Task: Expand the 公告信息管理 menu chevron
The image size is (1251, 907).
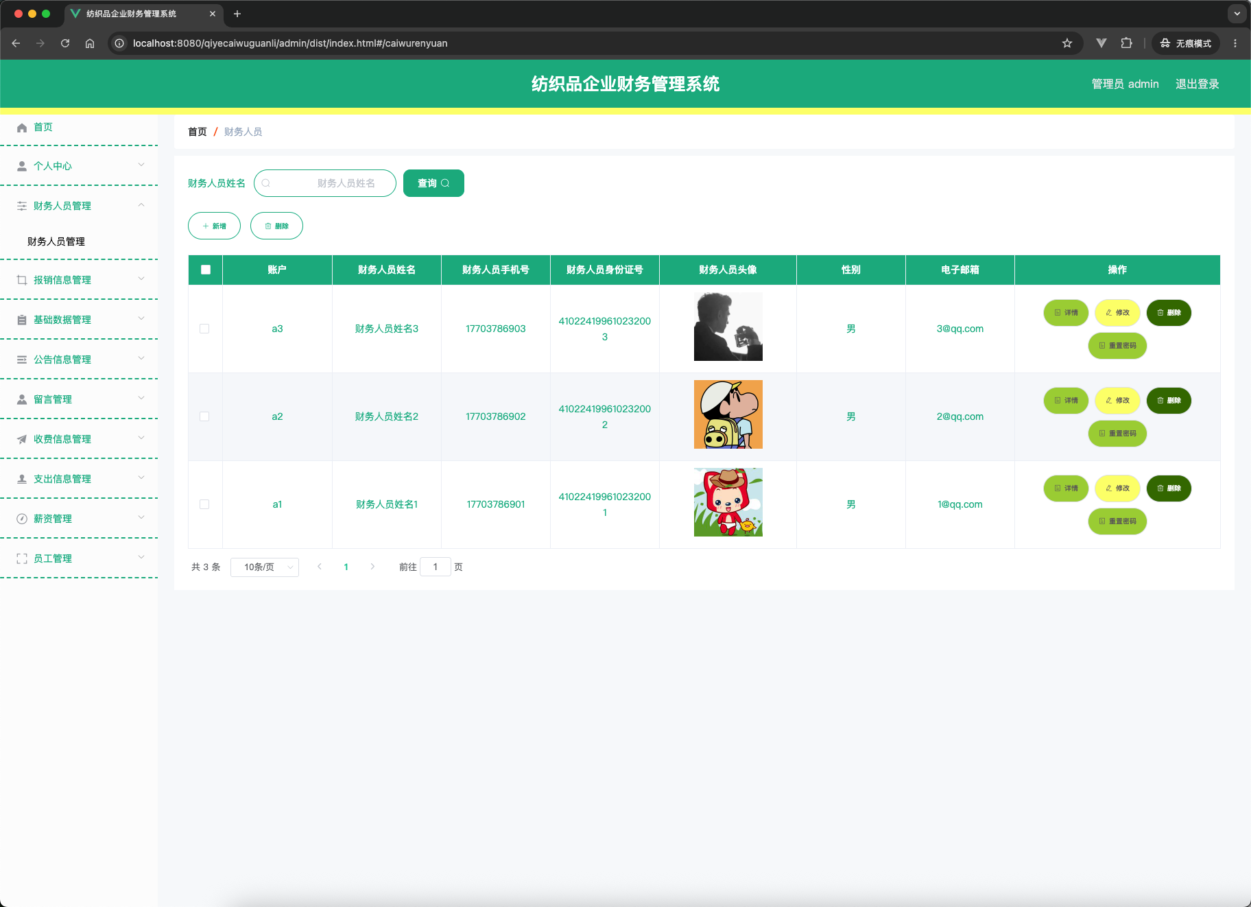Action: [141, 358]
